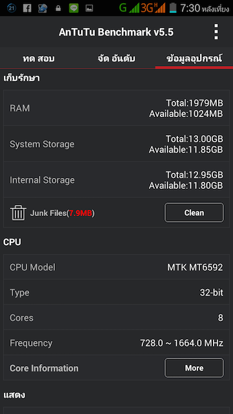Switch to the ทด สอบ tab
This screenshot has height=414, width=233.
click(39, 59)
